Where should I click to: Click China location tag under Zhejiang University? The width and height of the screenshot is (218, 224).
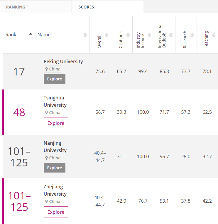pos(53,201)
